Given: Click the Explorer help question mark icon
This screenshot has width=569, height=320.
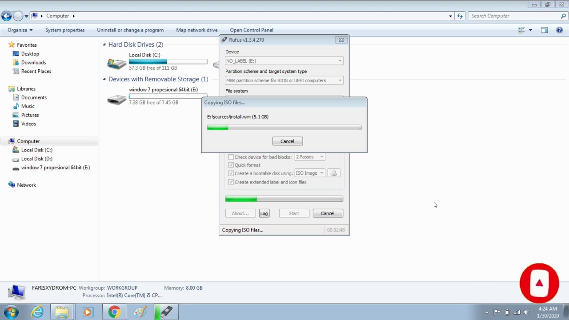Looking at the screenshot, I should 560,30.
